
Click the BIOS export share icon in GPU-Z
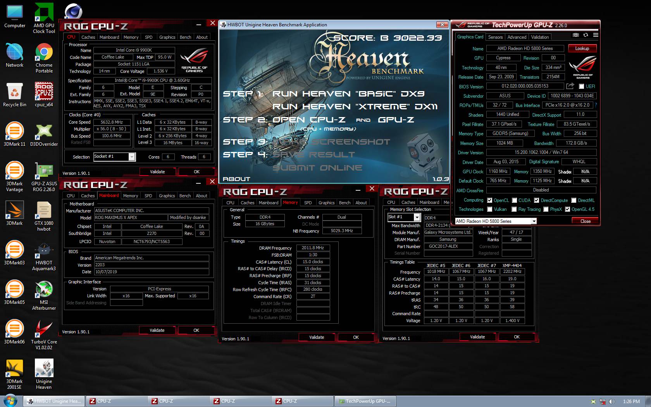tap(570, 86)
